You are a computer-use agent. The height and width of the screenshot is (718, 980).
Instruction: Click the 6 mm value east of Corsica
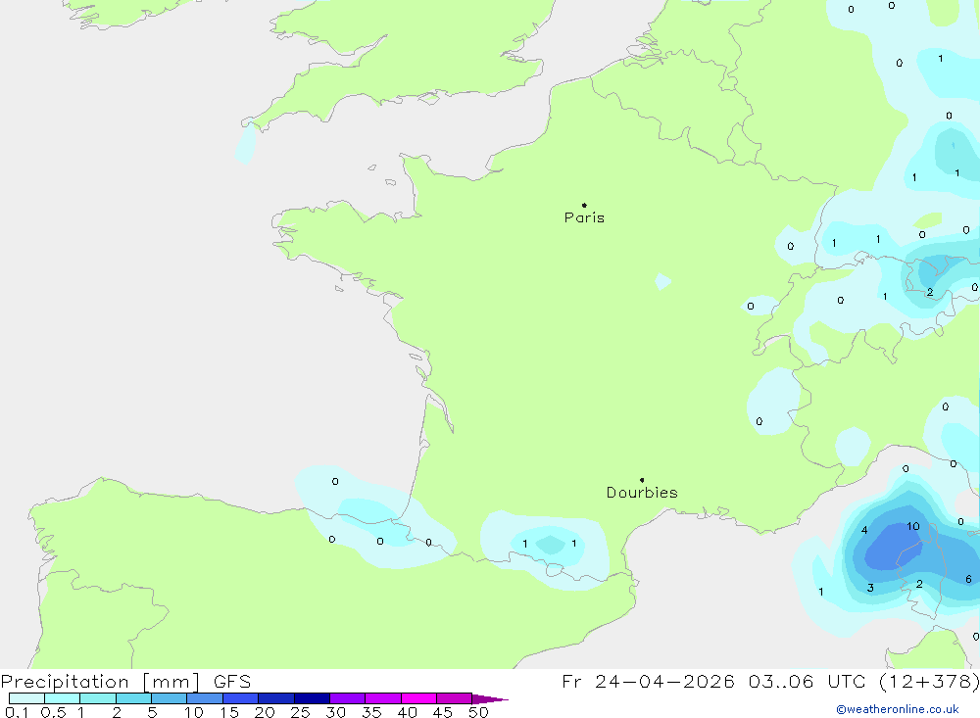click(968, 579)
